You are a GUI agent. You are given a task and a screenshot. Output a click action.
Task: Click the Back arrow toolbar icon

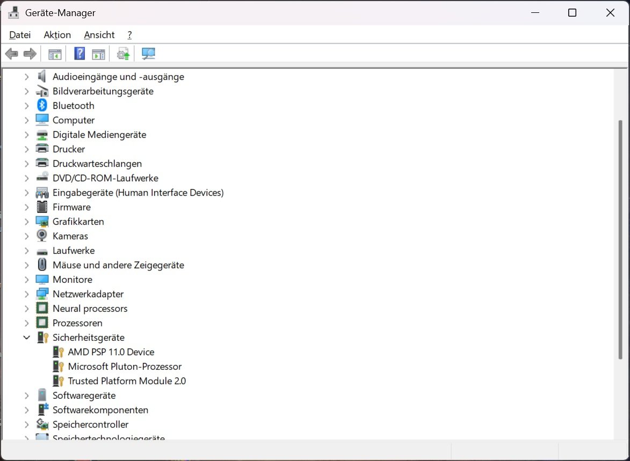click(12, 54)
